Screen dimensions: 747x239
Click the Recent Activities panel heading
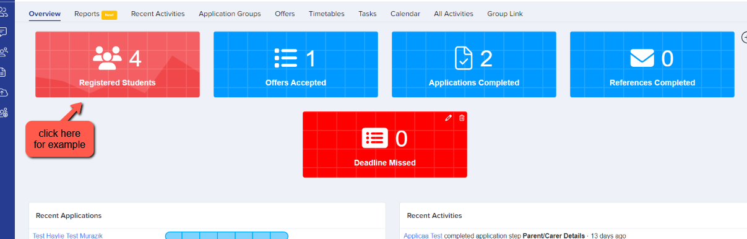point(434,215)
